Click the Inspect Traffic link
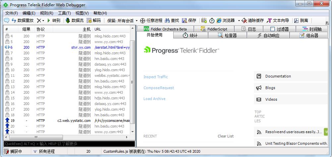Viewport: 332px width, 157px height. (x=156, y=77)
